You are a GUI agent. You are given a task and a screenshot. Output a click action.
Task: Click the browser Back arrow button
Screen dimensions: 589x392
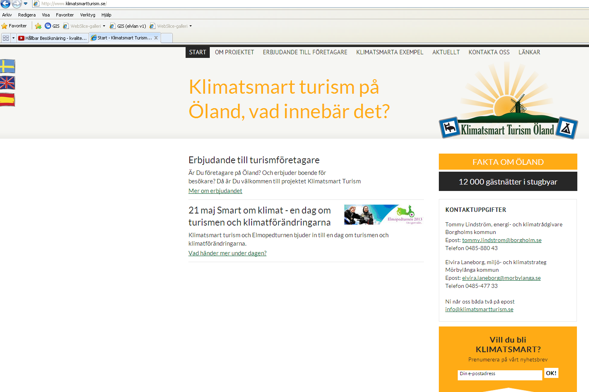coord(5,4)
